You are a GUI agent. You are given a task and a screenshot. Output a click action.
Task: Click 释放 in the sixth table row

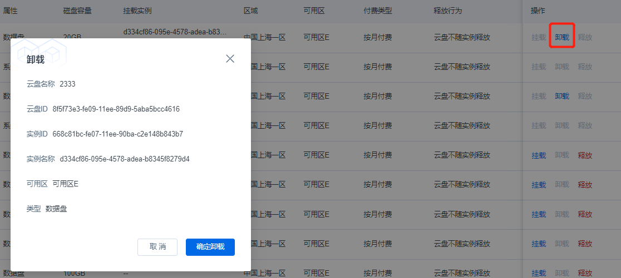click(x=585, y=185)
